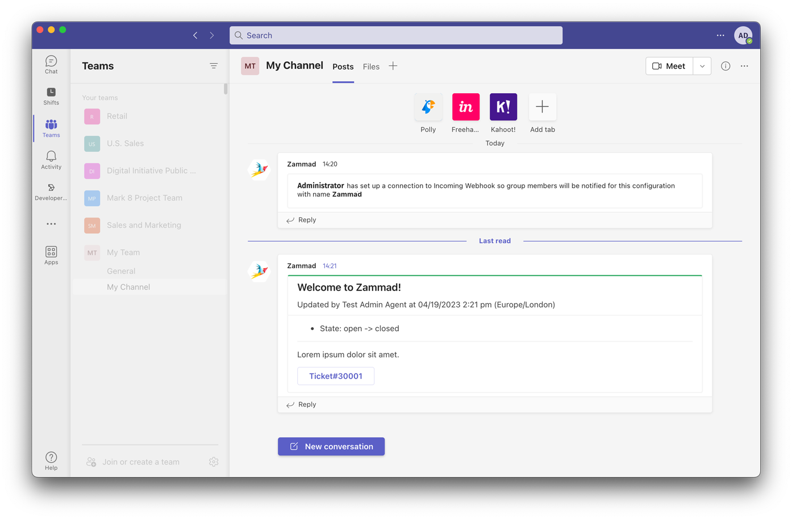Open the AD profile avatar
792x519 pixels.
[x=743, y=35]
